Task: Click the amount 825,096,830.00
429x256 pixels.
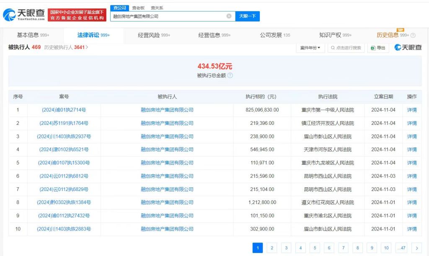Action: 262,110
